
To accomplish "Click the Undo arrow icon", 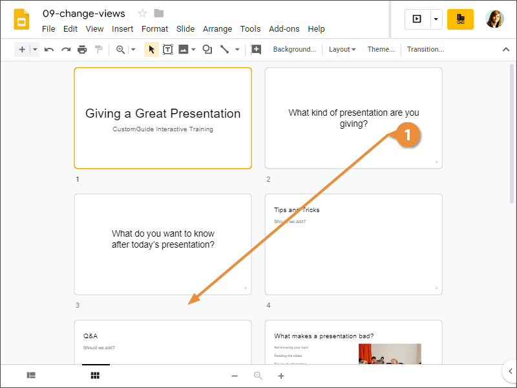I will [x=49, y=49].
